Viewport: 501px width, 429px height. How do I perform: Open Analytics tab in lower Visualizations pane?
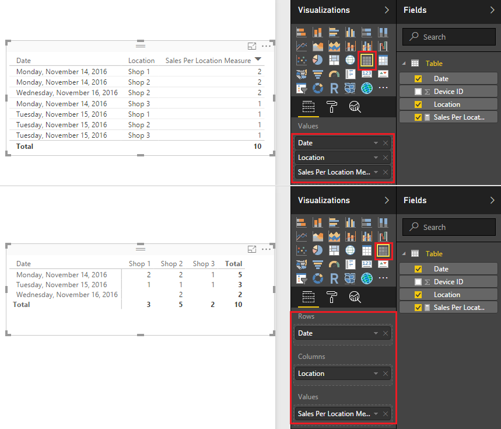(x=355, y=297)
